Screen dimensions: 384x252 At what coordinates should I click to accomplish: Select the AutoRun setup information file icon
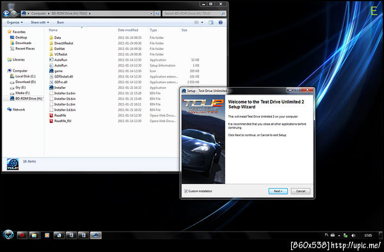pyautogui.click(x=51, y=66)
